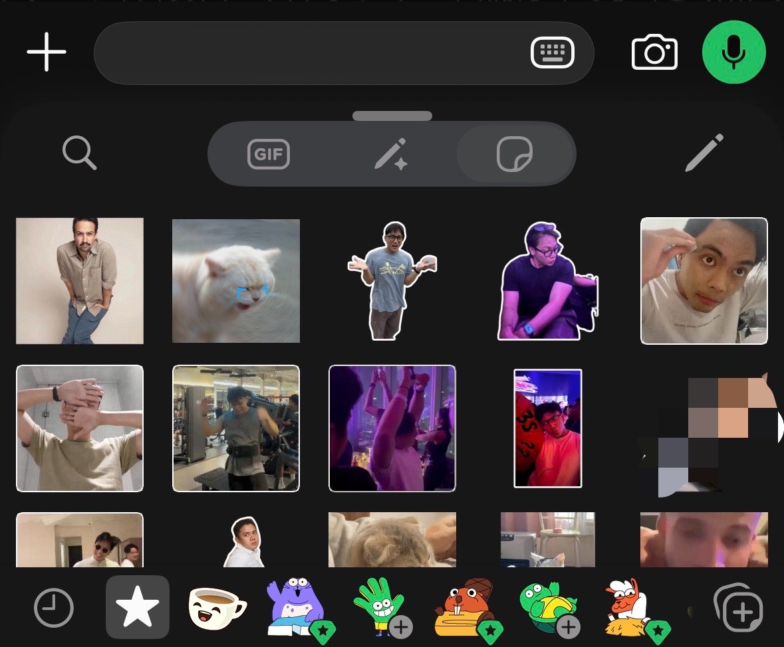Viewport: 784px width, 647px height.
Task: Open the camera icon
Action: (x=654, y=52)
